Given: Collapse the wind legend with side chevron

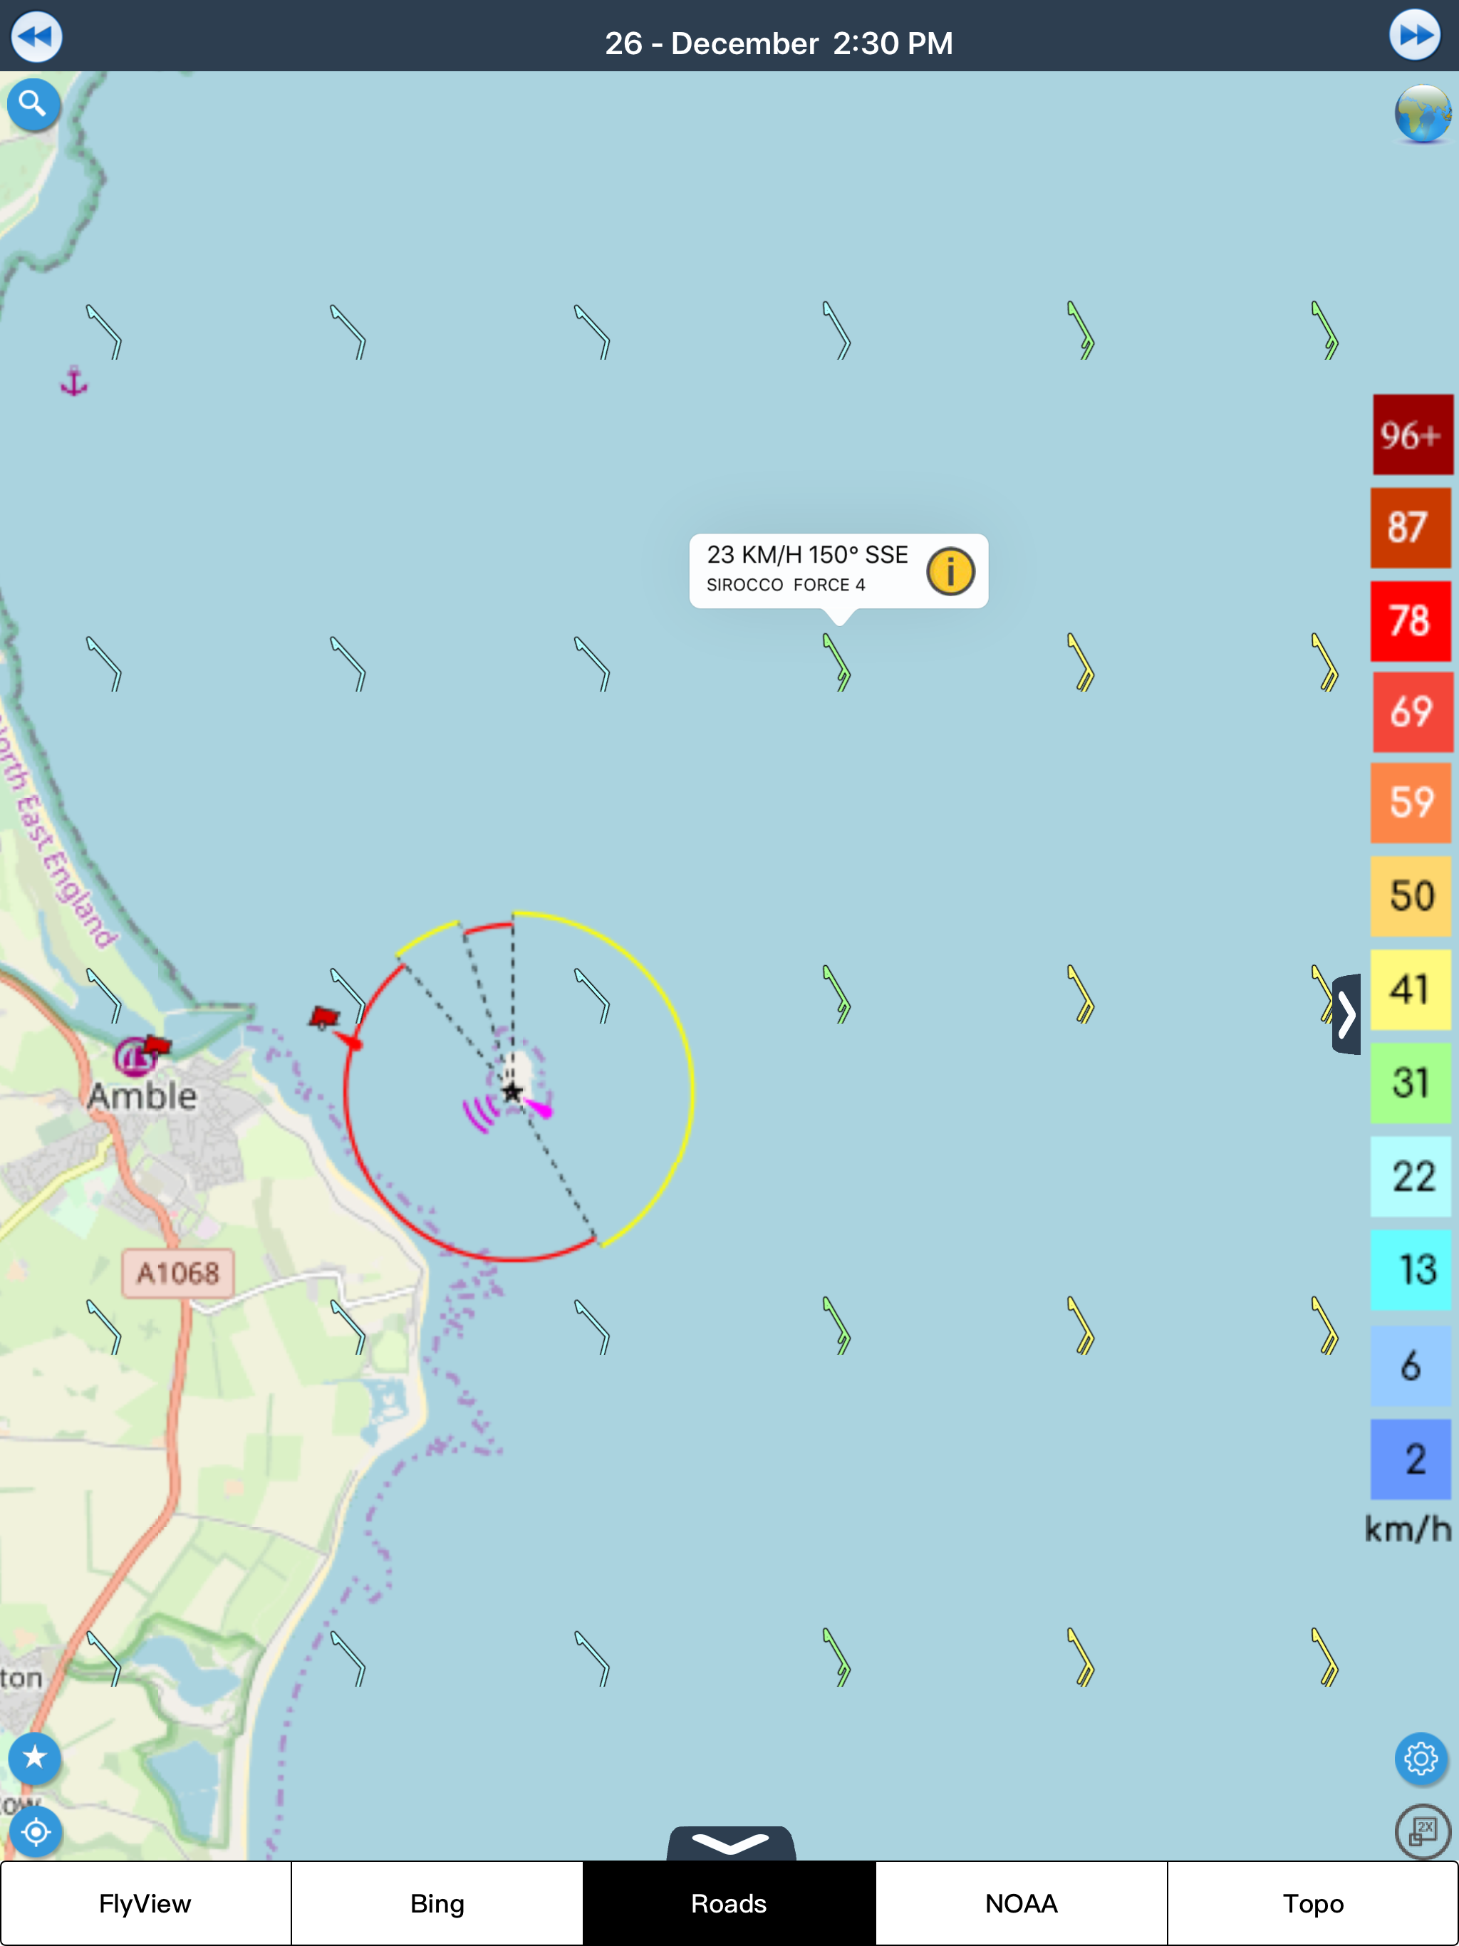Looking at the screenshot, I should (x=1346, y=1014).
